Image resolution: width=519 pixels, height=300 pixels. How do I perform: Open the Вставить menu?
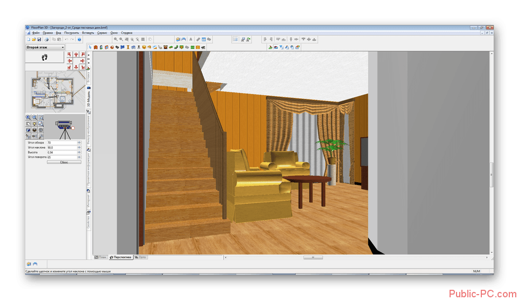(88, 33)
